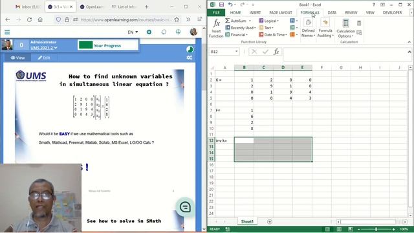Click the Calculate Now icon
Screen dimensions: 414x233
click(359, 23)
